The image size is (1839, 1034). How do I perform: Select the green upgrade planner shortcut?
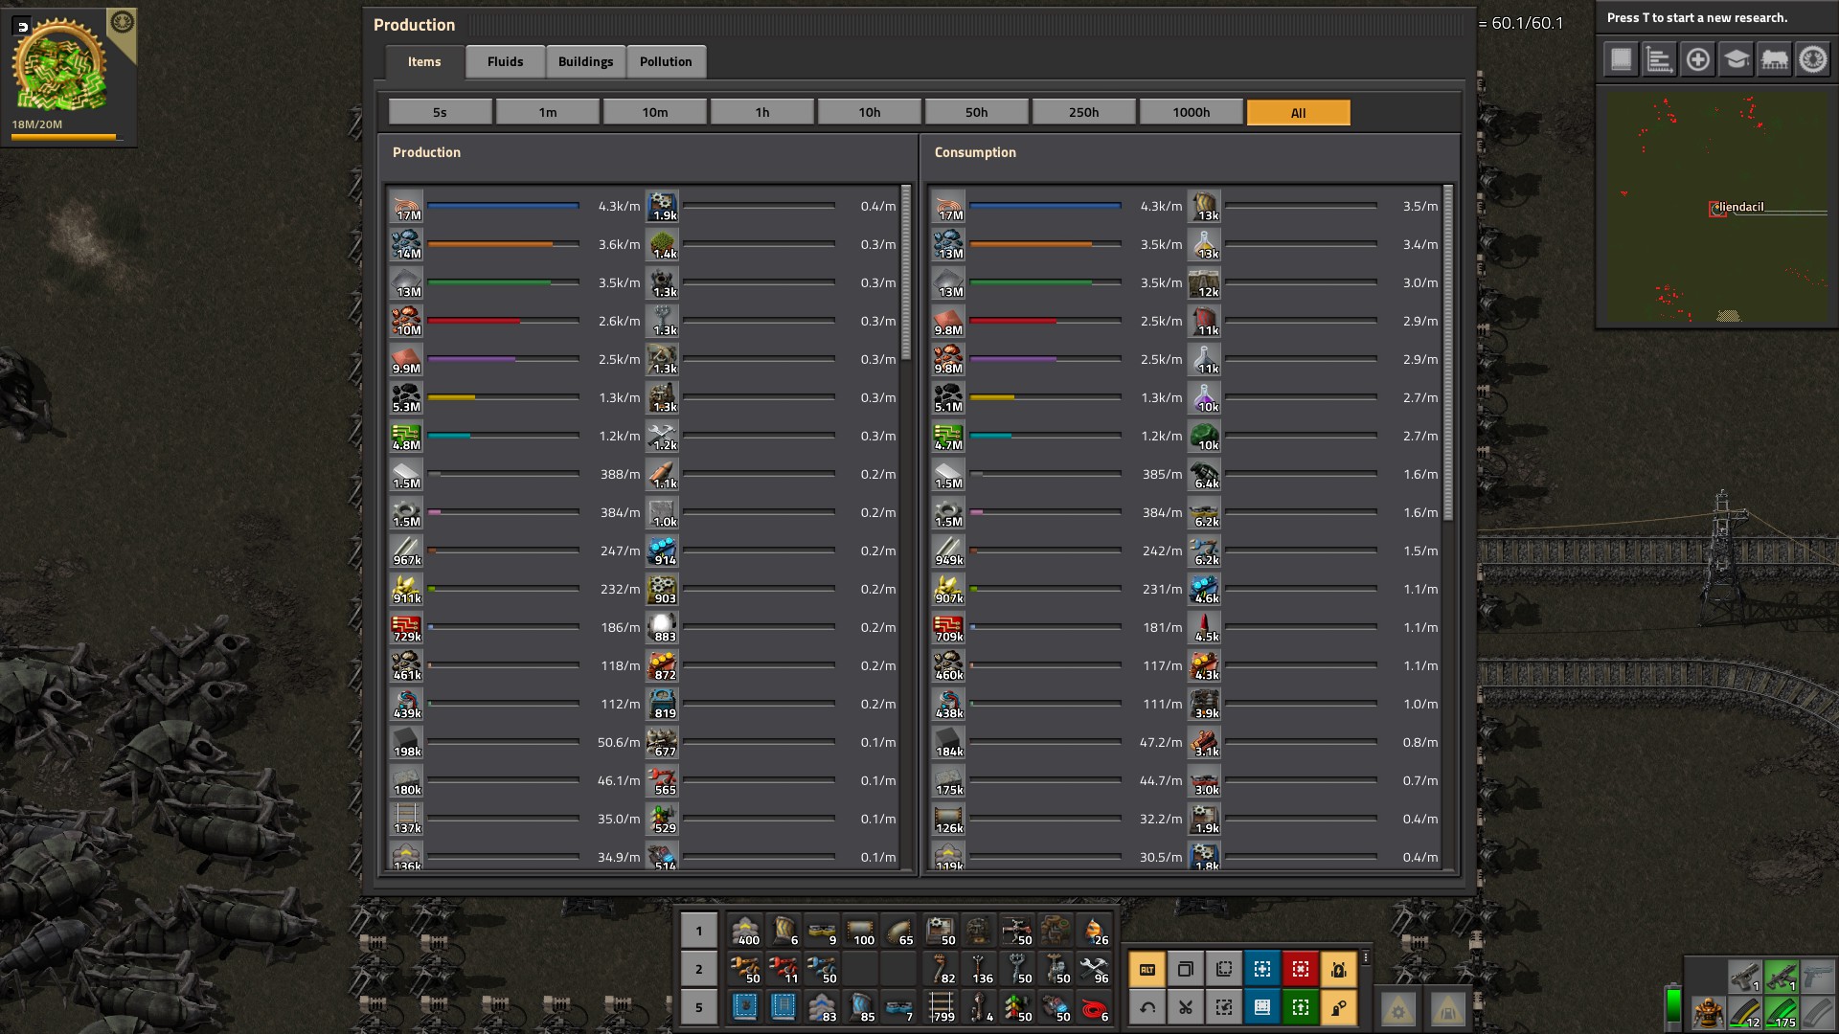coord(1301,1007)
